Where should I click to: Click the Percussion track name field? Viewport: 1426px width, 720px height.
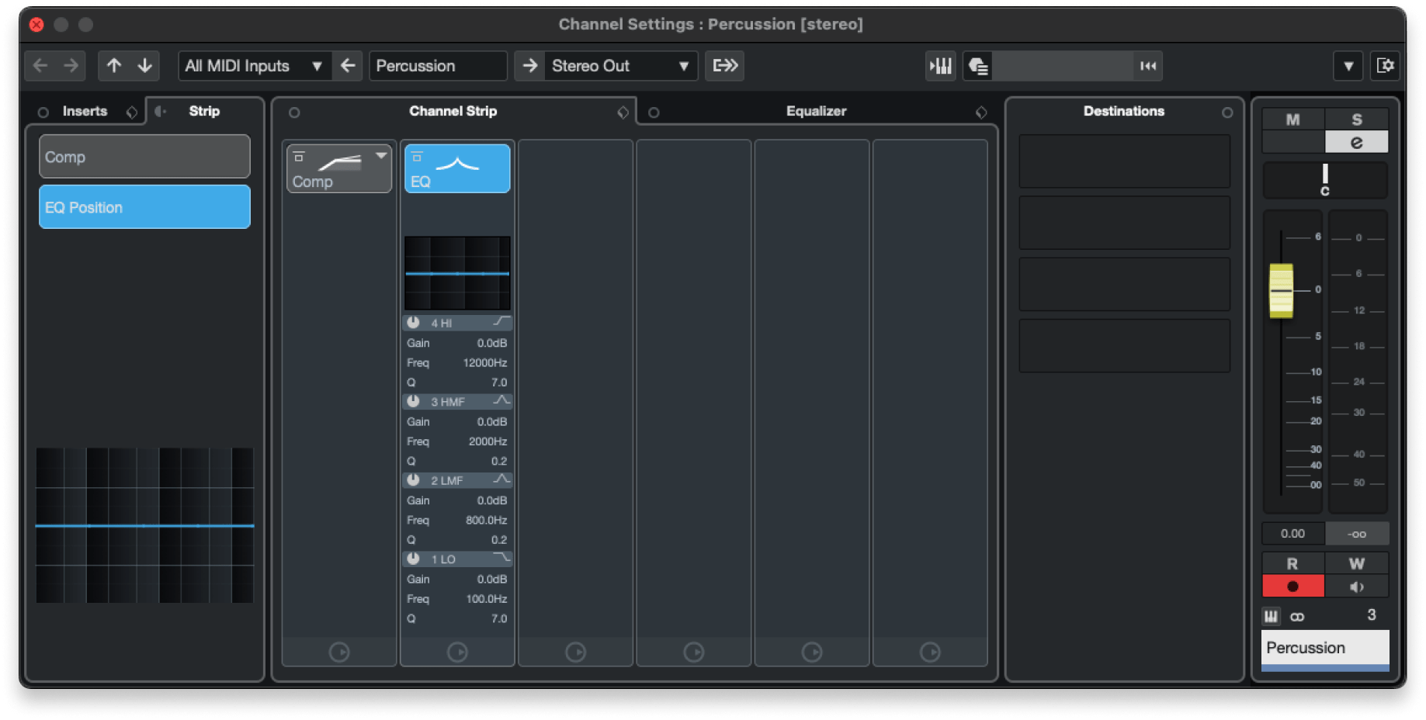click(x=439, y=66)
